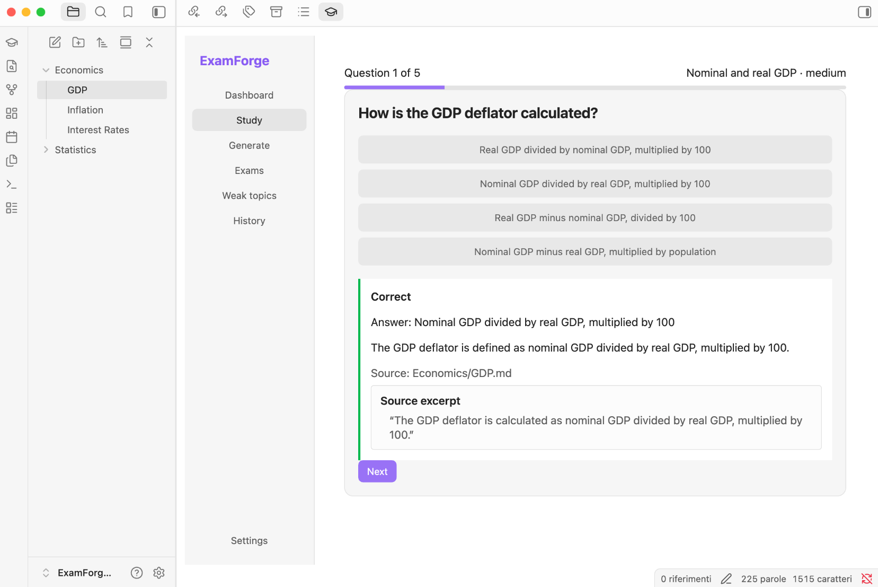Open the graph view icon
This screenshot has height=587, width=878.
[x=12, y=90]
